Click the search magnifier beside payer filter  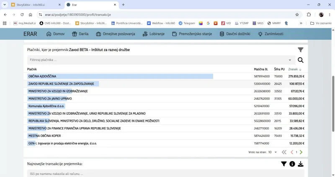click(x=300, y=60)
